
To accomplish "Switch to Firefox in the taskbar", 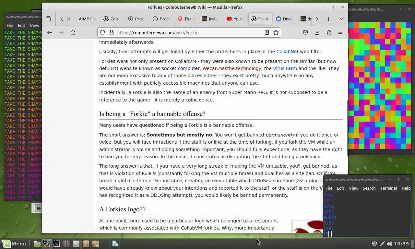I will 47,243.
